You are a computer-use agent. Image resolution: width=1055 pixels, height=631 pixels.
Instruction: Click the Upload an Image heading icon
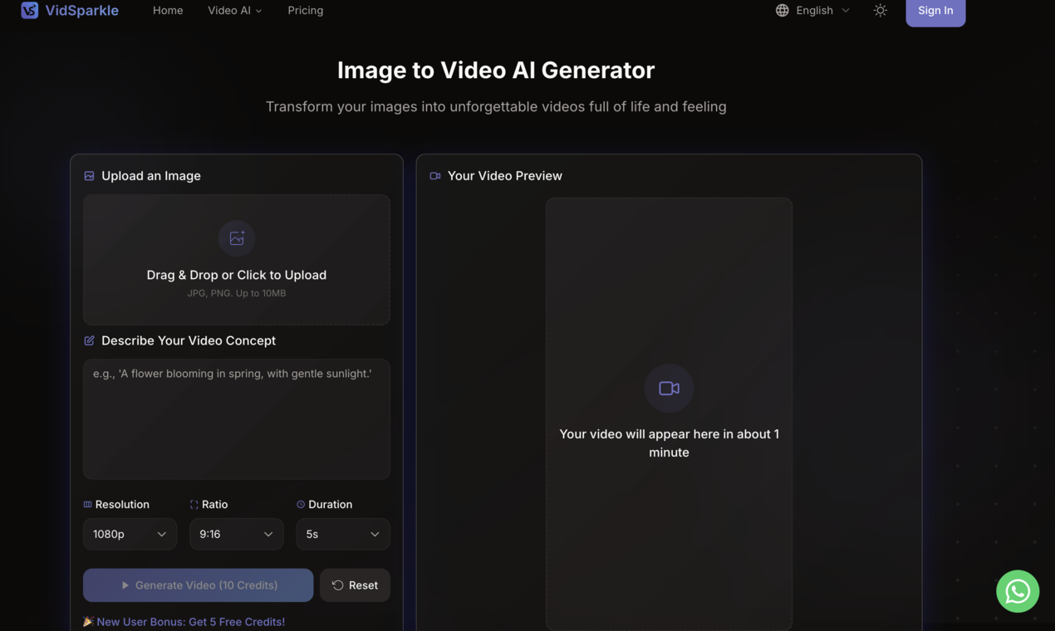[x=89, y=176]
